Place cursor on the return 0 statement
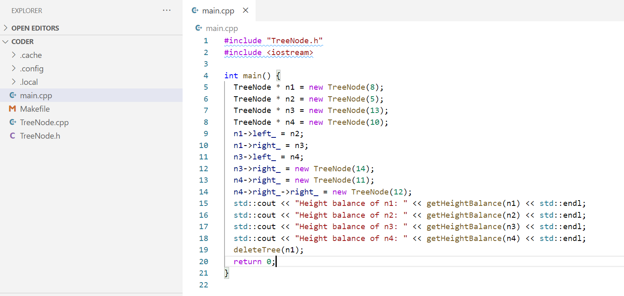This screenshot has height=296, width=624. tap(253, 261)
